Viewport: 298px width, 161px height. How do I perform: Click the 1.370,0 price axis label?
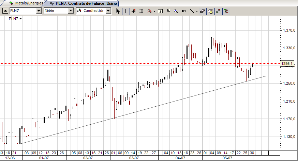pyautogui.click(x=289, y=30)
